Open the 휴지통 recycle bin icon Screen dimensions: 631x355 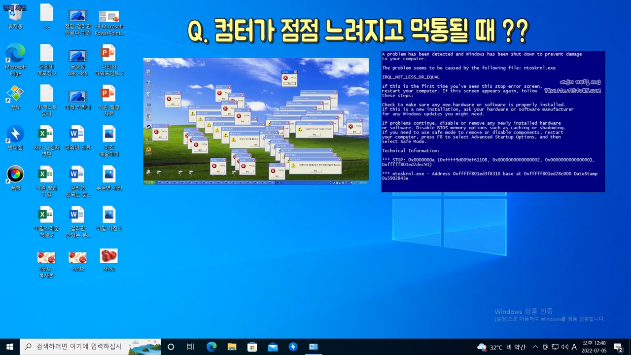(15, 15)
